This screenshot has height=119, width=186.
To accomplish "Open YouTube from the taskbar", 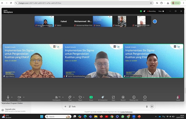I will (107, 117).
